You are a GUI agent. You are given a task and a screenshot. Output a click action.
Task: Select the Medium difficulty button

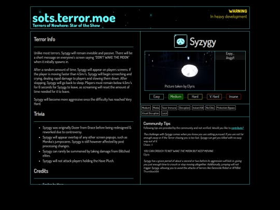pyautogui.click(x=176, y=96)
